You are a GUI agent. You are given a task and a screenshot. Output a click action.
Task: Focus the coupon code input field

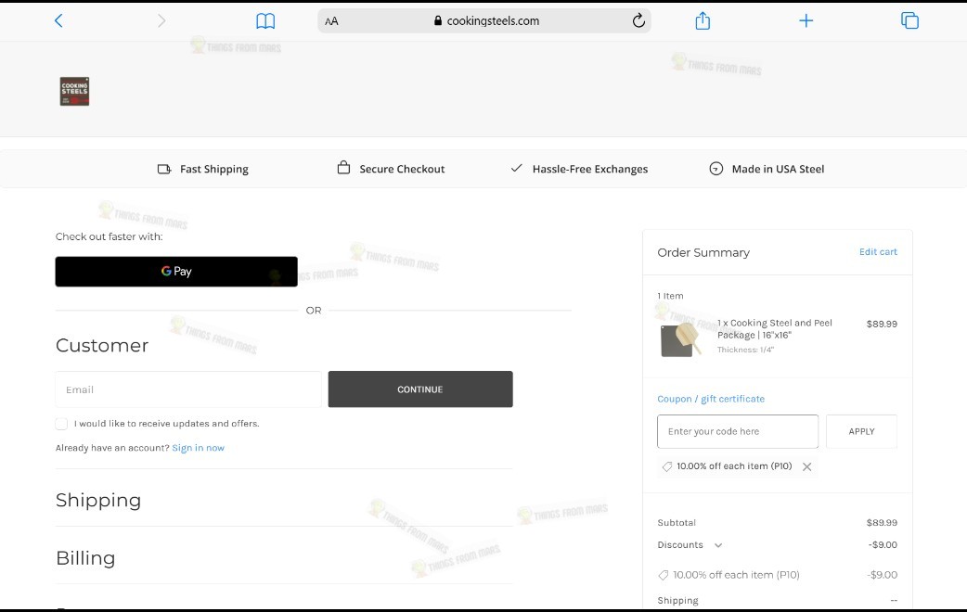coord(738,431)
